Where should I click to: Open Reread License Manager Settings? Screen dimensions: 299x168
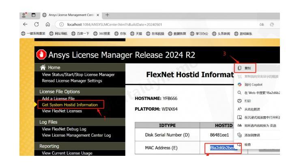(72, 81)
